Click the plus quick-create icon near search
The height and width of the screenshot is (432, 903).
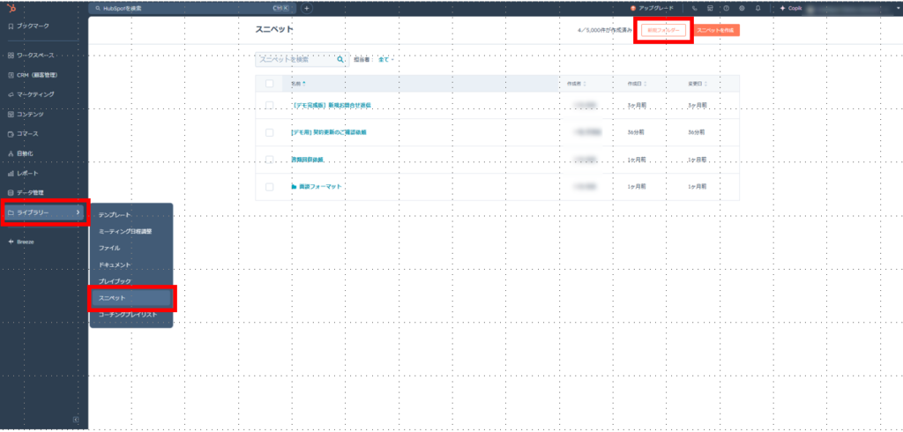[x=306, y=9]
